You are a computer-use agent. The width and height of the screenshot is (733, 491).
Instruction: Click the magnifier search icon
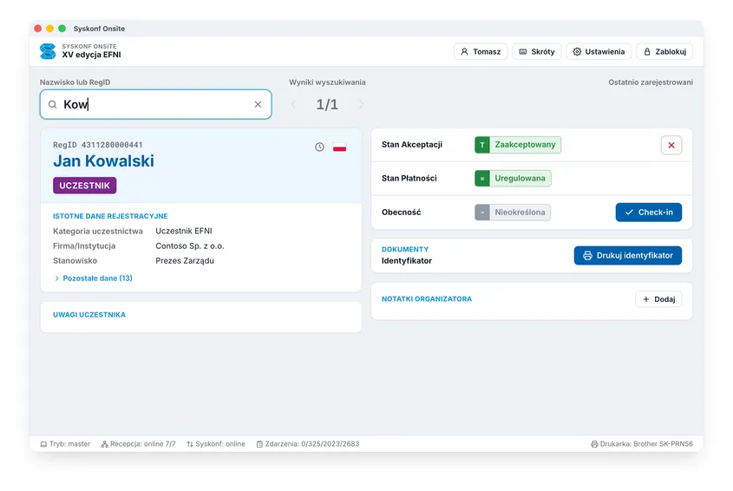tap(53, 104)
